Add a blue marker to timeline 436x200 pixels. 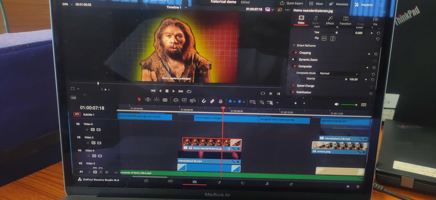239,102
